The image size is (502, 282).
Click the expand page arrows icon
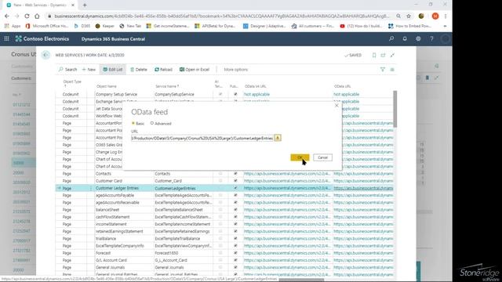click(x=392, y=55)
